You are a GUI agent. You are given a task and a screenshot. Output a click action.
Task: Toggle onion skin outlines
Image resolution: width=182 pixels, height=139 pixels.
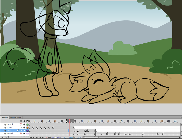pos(55,137)
